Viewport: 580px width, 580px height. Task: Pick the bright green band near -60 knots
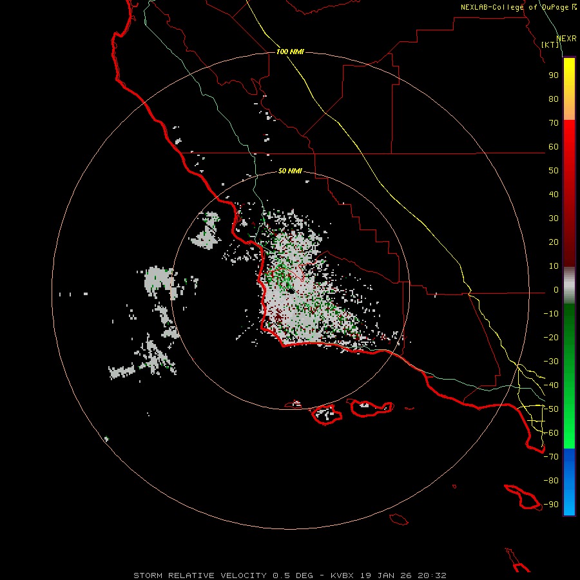tap(569, 433)
